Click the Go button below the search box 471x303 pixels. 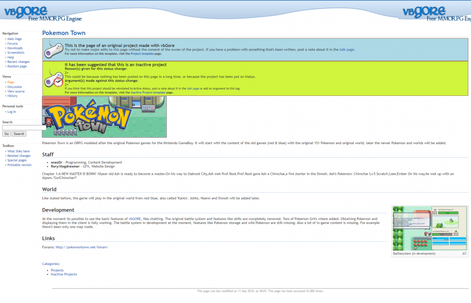[6, 133]
